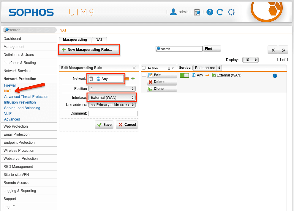Click the Any network globe in rule list

(x=194, y=75)
